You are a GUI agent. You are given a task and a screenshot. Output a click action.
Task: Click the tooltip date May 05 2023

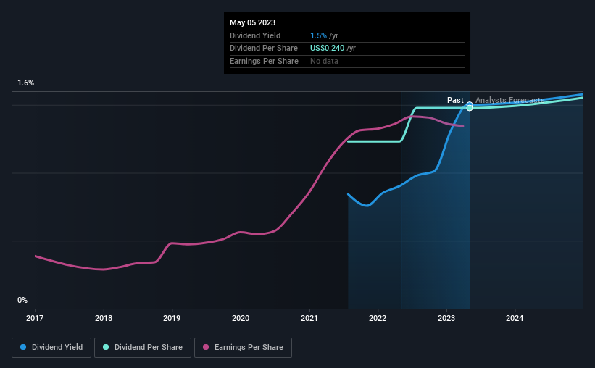coord(252,23)
